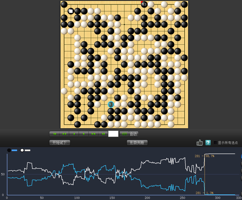Focus the move number input box
Image resolution: width=242 pixels, height=200 pixels.
click(113, 134)
